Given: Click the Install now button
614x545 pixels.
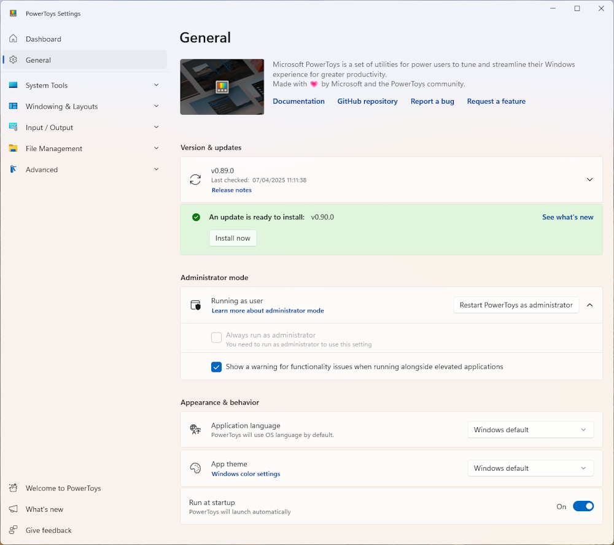Looking at the screenshot, I should 233,238.
